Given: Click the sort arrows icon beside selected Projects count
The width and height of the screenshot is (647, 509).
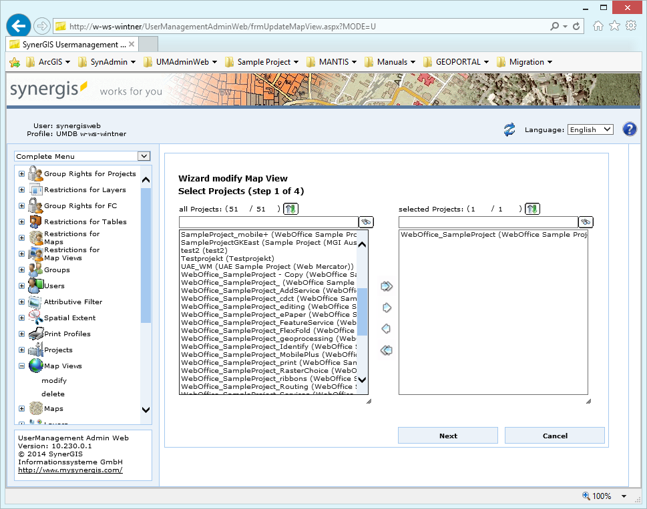Looking at the screenshot, I should coord(532,209).
